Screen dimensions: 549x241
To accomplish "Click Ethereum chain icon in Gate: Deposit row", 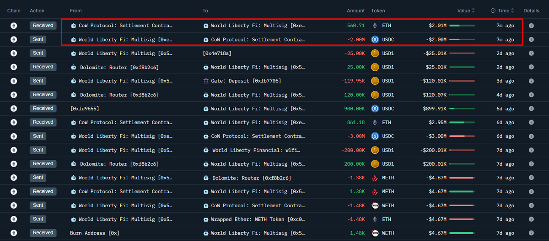I will tap(14, 81).
